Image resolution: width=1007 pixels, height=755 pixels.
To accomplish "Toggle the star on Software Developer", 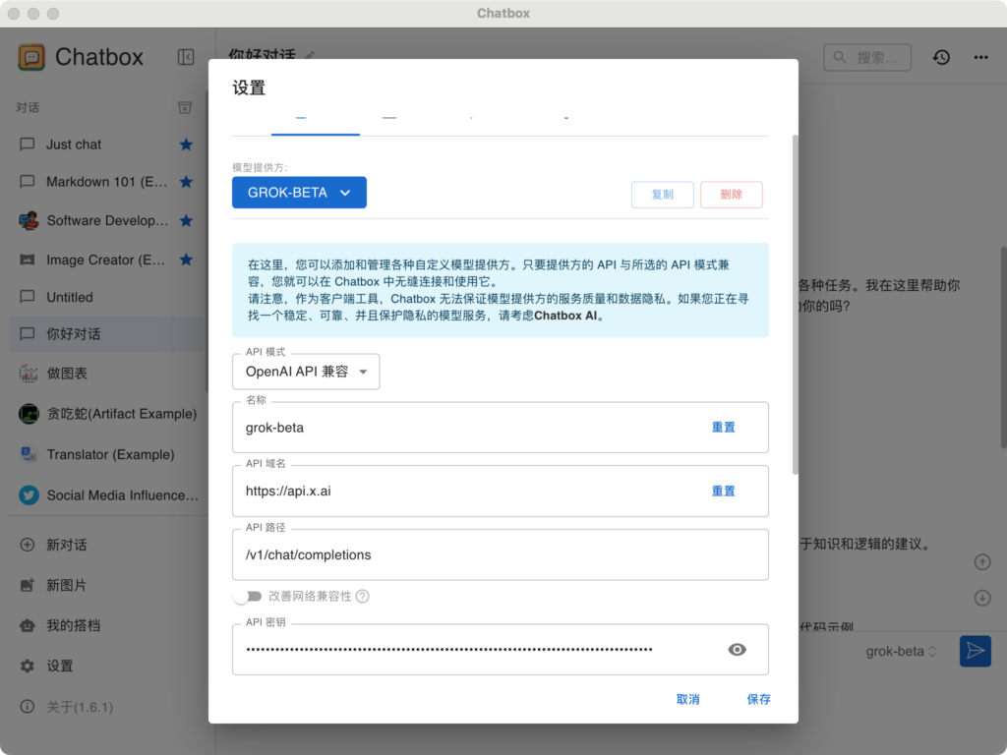I will pos(186,221).
